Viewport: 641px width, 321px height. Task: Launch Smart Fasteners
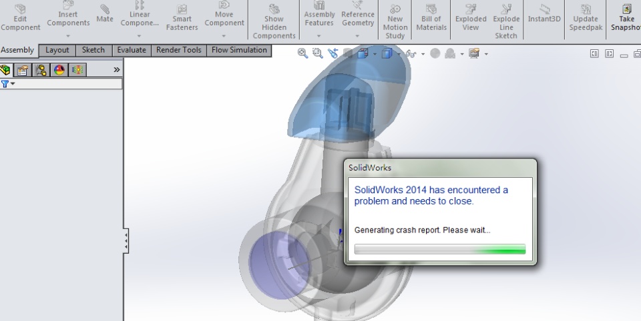pyautogui.click(x=182, y=18)
